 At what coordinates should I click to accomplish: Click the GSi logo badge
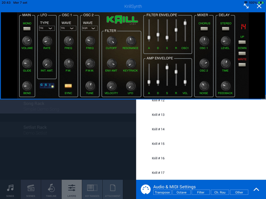[47, 85]
